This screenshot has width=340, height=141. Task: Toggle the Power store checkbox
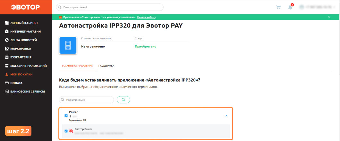[66, 116]
